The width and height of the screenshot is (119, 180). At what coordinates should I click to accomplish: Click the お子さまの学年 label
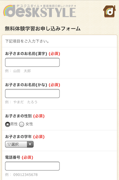18,137
